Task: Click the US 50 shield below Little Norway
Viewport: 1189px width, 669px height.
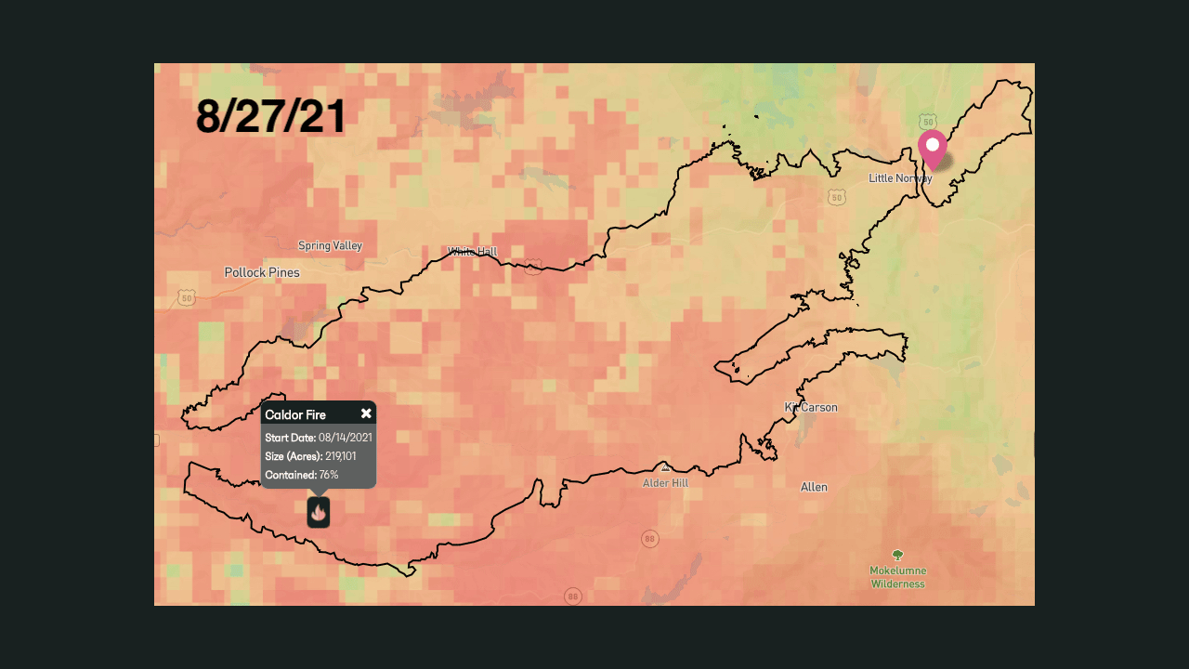Action: (x=836, y=196)
